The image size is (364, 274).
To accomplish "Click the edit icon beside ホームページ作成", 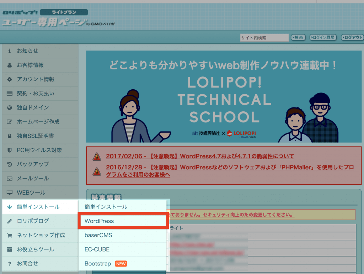I will [9, 122].
